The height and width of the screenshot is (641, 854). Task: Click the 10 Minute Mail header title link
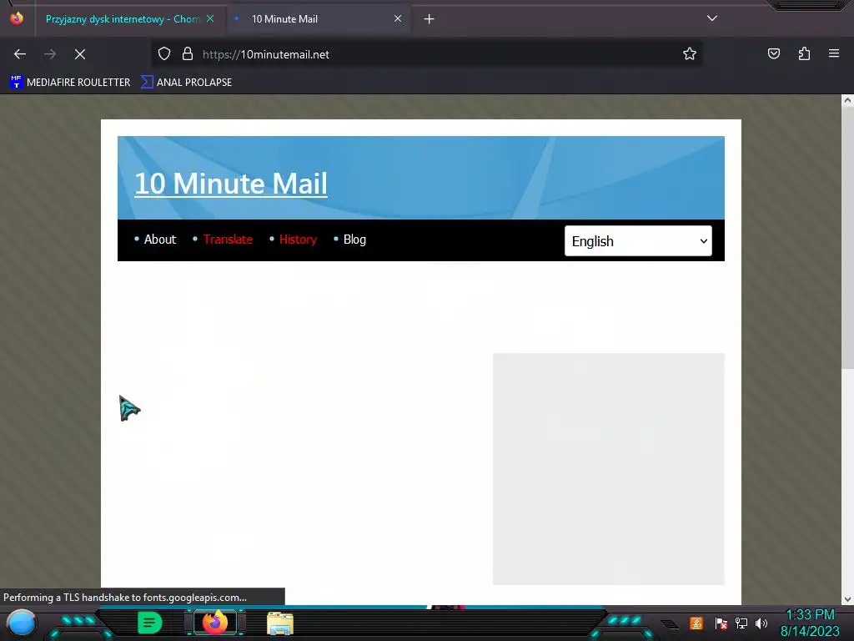coord(231,183)
